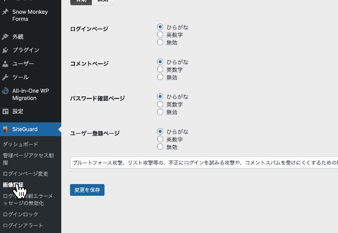The height and width of the screenshot is (233, 338).
Task: Select 英数字 for ログインページ
Action: click(160, 35)
